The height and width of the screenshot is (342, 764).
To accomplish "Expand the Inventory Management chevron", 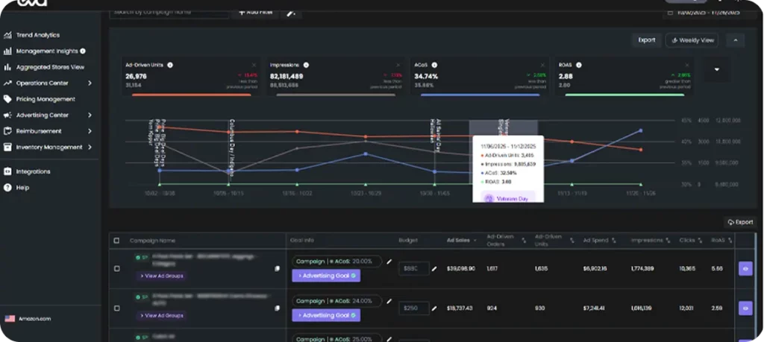I will tap(90, 148).
